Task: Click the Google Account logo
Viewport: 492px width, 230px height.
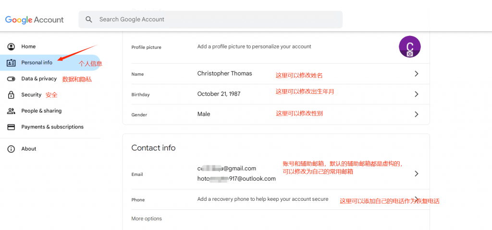Action: pyautogui.click(x=34, y=20)
